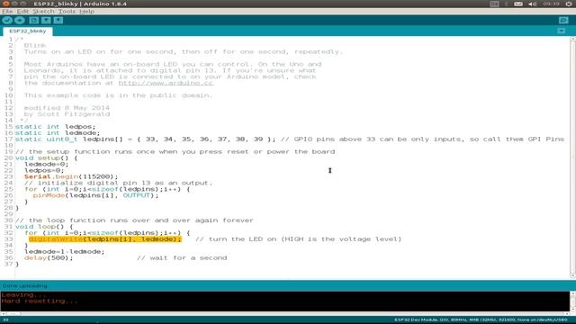Image resolution: width=576 pixels, height=324 pixels.
Task: Click the ESP32 Dev Module board info in status bar
Action: [x=481, y=320]
